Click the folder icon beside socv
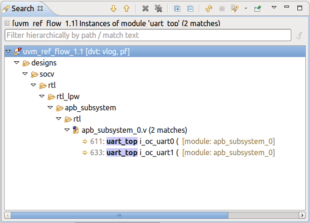The height and width of the screenshot is (223, 310). 35,74
